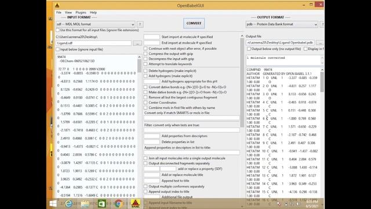Open the Help menu
This screenshot has height=209, width=371.
(x=93, y=12)
